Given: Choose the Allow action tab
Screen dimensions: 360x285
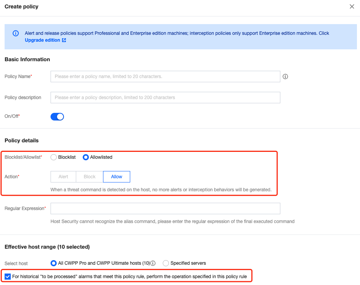Looking at the screenshot, I should click(116, 177).
